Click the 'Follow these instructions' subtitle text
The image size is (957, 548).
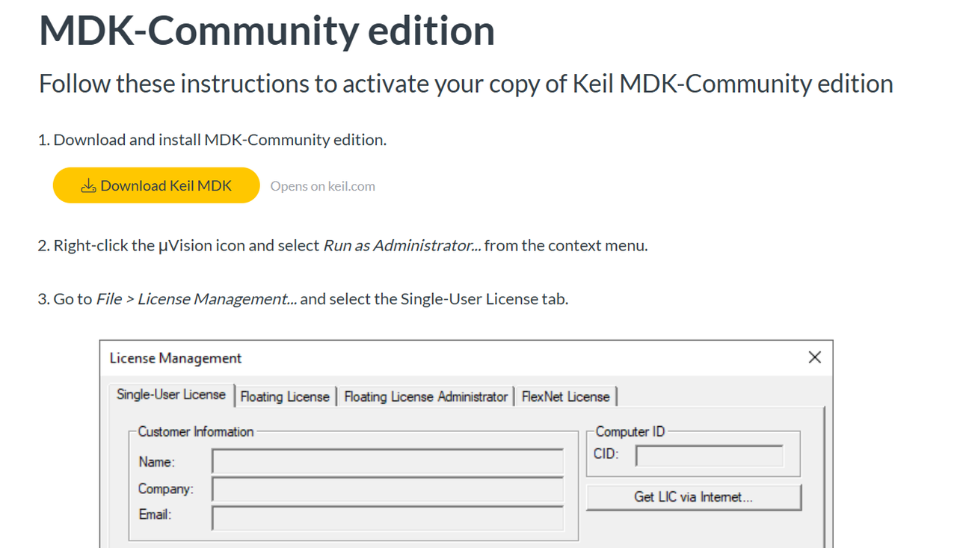(466, 84)
